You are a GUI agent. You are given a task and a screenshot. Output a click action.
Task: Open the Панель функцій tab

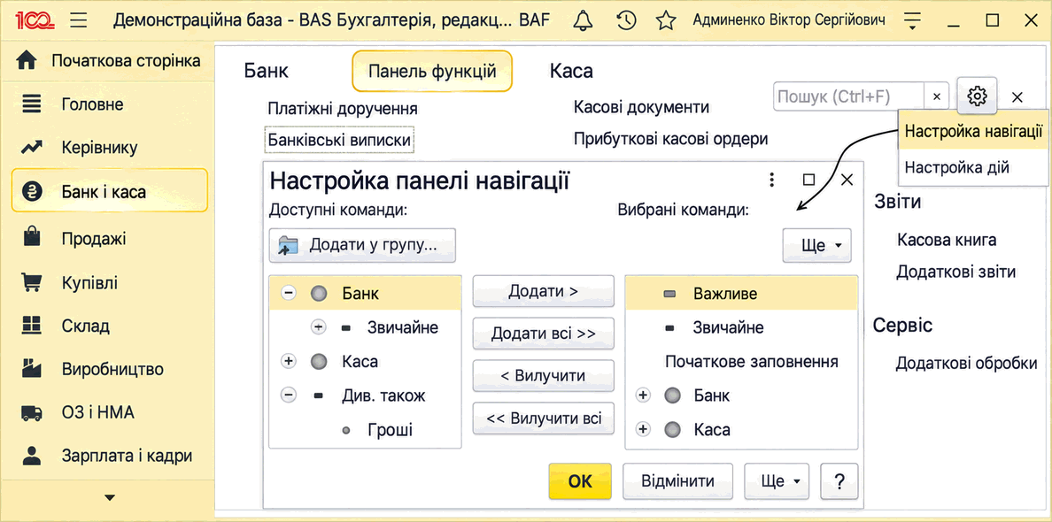432,71
